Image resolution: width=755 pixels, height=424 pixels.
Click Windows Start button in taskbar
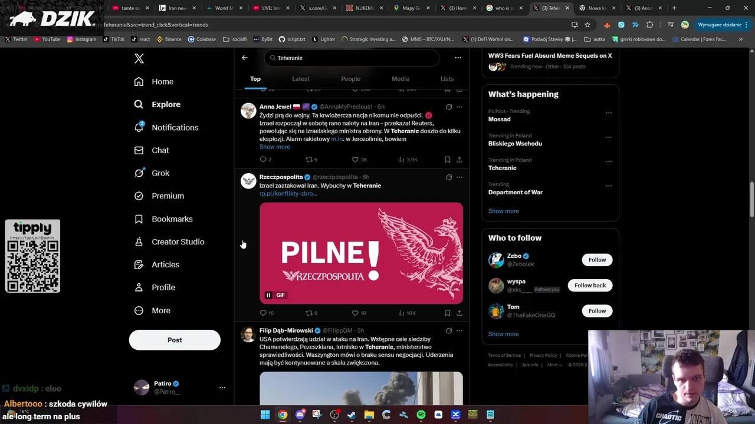coord(265,415)
